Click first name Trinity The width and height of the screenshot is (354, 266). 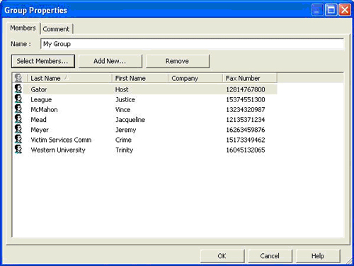point(124,150)
